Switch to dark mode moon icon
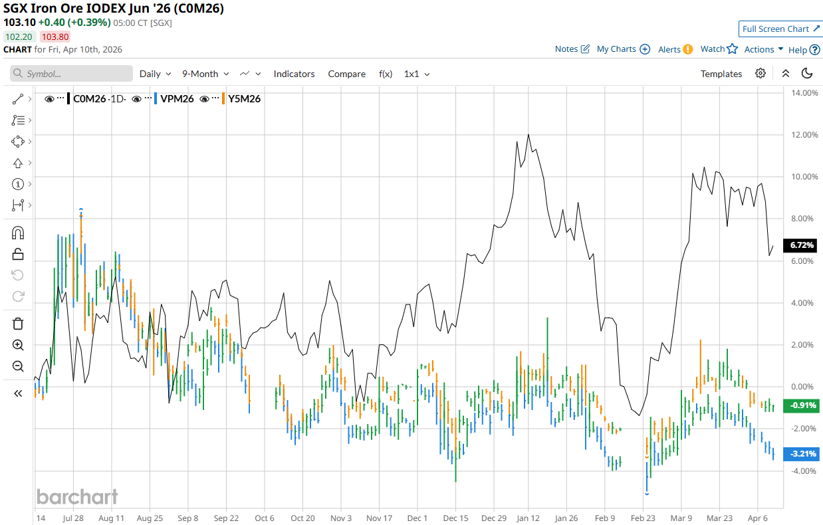This screenshot has height=525, width=823. pos(807,74)
